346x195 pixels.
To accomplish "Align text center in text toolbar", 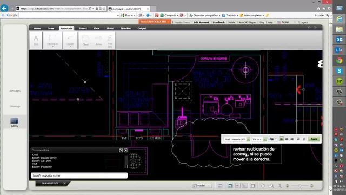I will click(x=287, y=139).
